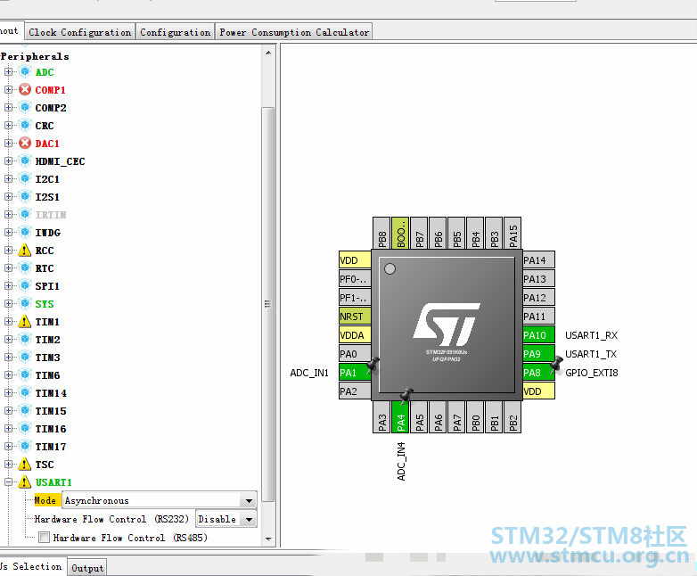Click the TIM1 yellow warning icon
Image resolution: width=697 pixels, height=576 pixels.
tap(25, 321)
